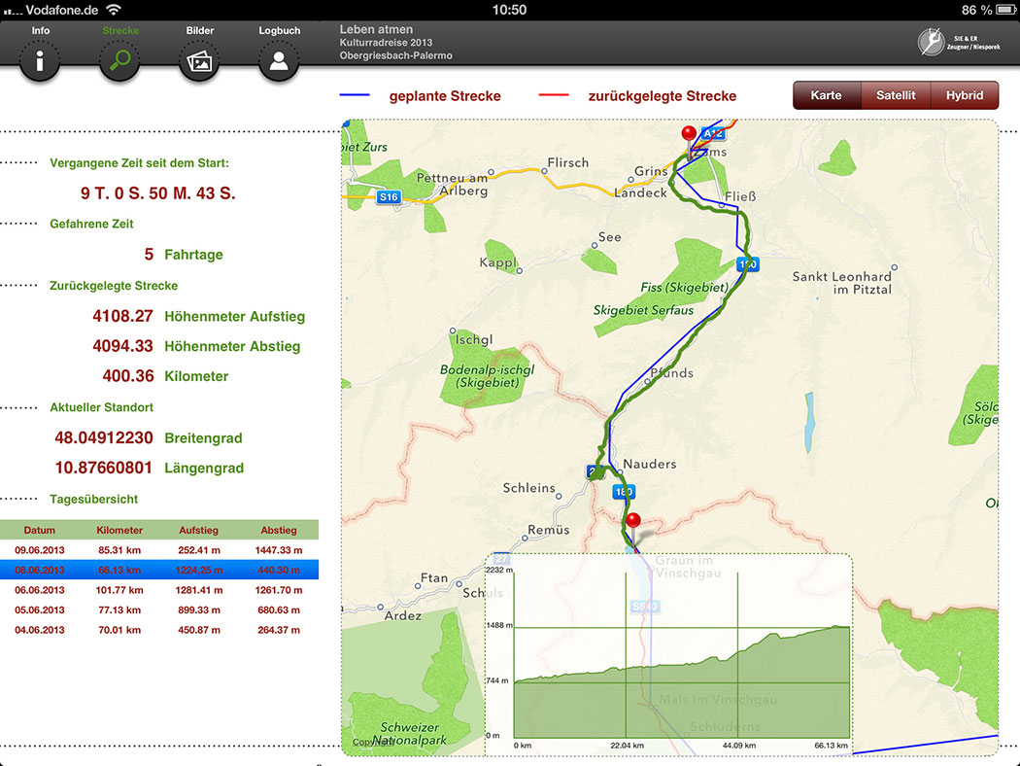This screenshot has width=1020, height=766.
Task: Tap the elapsed time 9 T. 0 S. value
Action: [158, 193]
